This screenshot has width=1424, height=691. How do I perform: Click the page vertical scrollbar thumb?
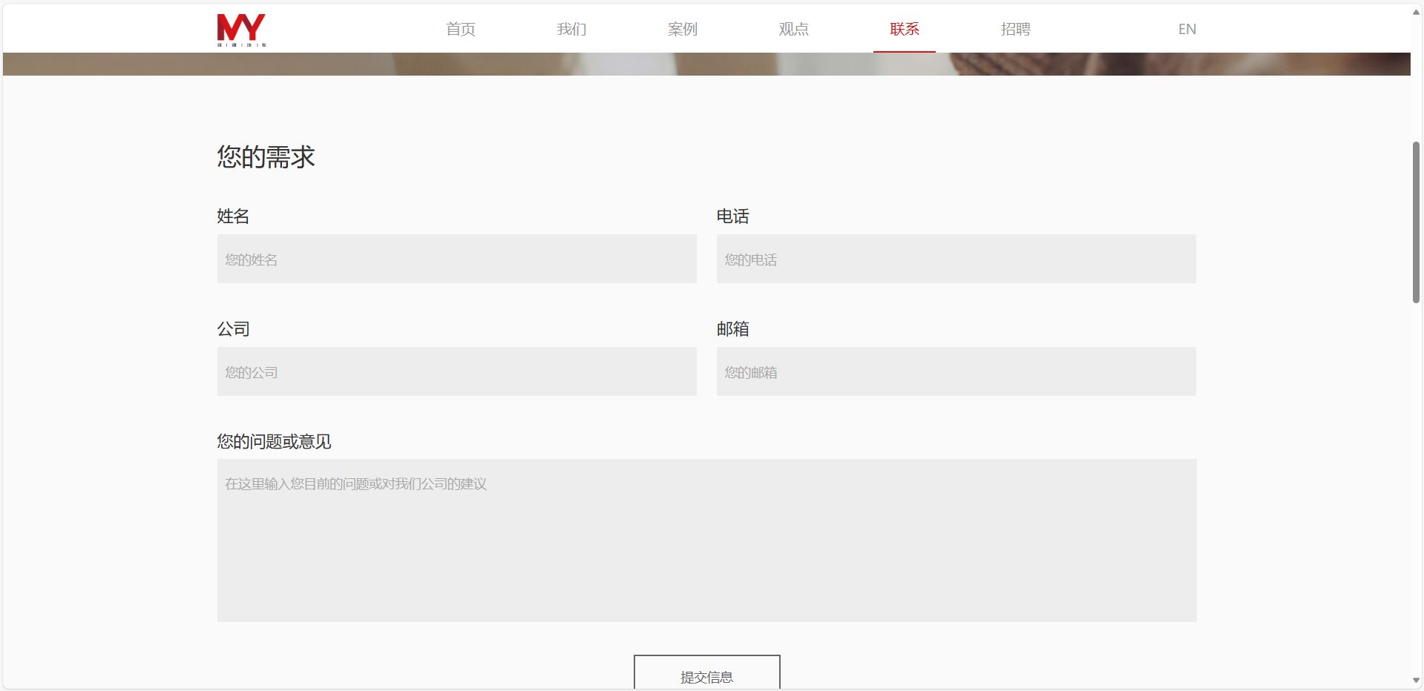click(1416, 222)
